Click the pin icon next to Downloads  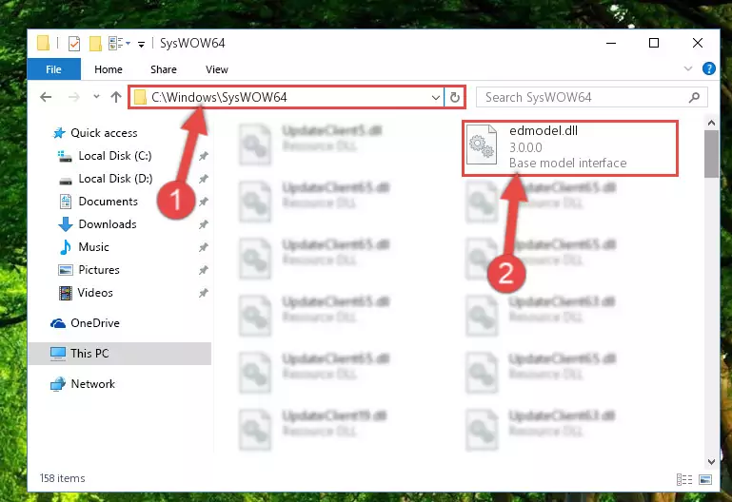point(204,224)
